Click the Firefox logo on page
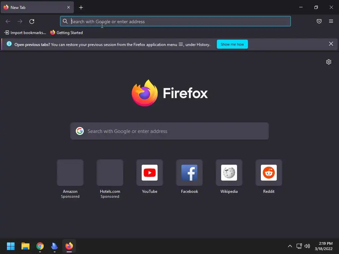The height and width of the screenshot is (254, 339). [x=170, y=93]
